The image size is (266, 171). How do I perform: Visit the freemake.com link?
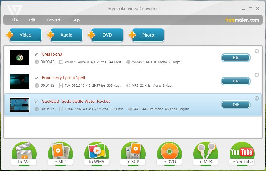click(242, 20)
